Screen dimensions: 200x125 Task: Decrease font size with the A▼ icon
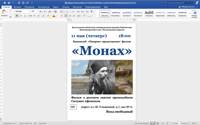pos(45,11)
